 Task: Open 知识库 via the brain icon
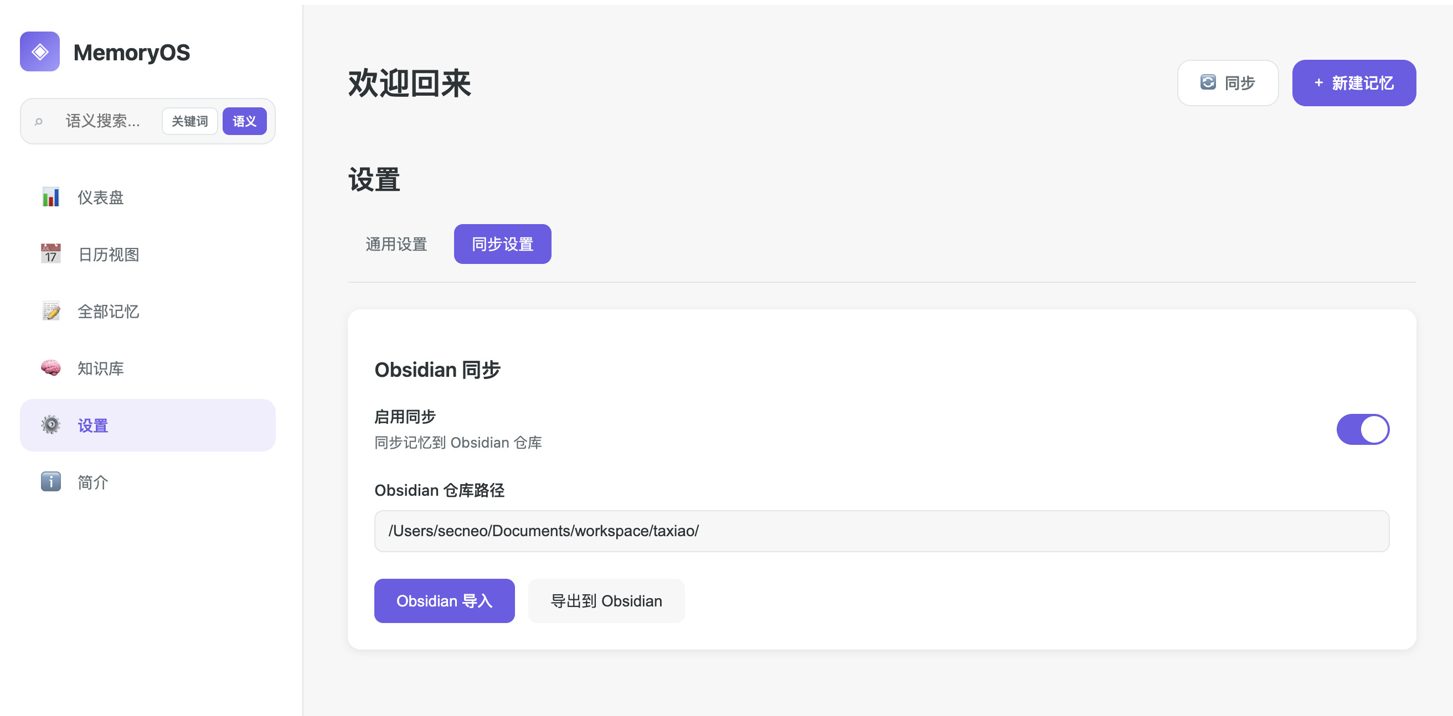click(51, 368)
